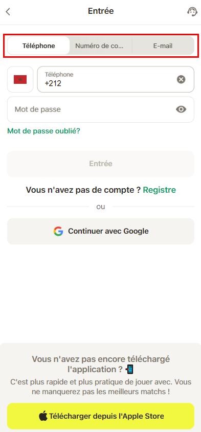
Task: Open the country code selector
Action: tap(20, 79)
